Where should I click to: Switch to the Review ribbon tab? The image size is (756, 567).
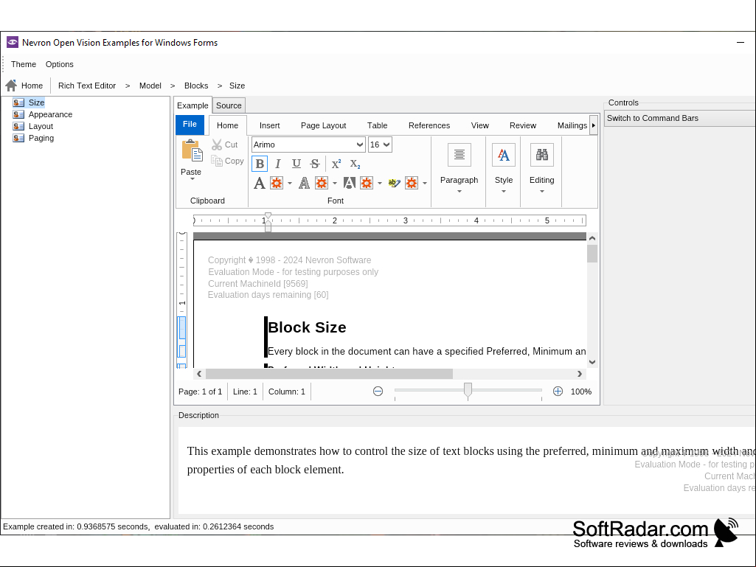pyautogui.click(x=523, y=125)
